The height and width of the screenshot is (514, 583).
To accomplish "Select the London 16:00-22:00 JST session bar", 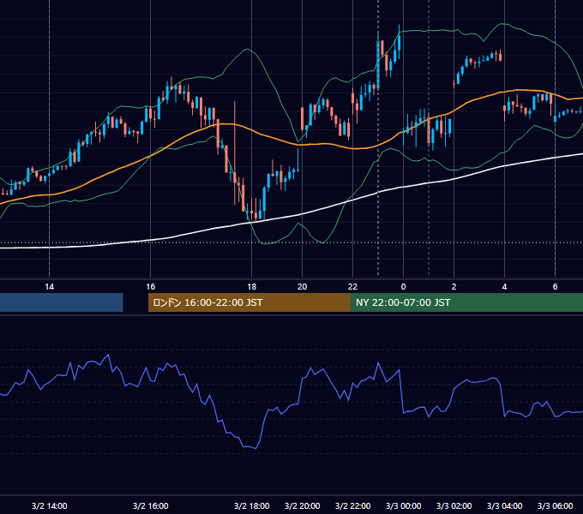I will 249,302.
